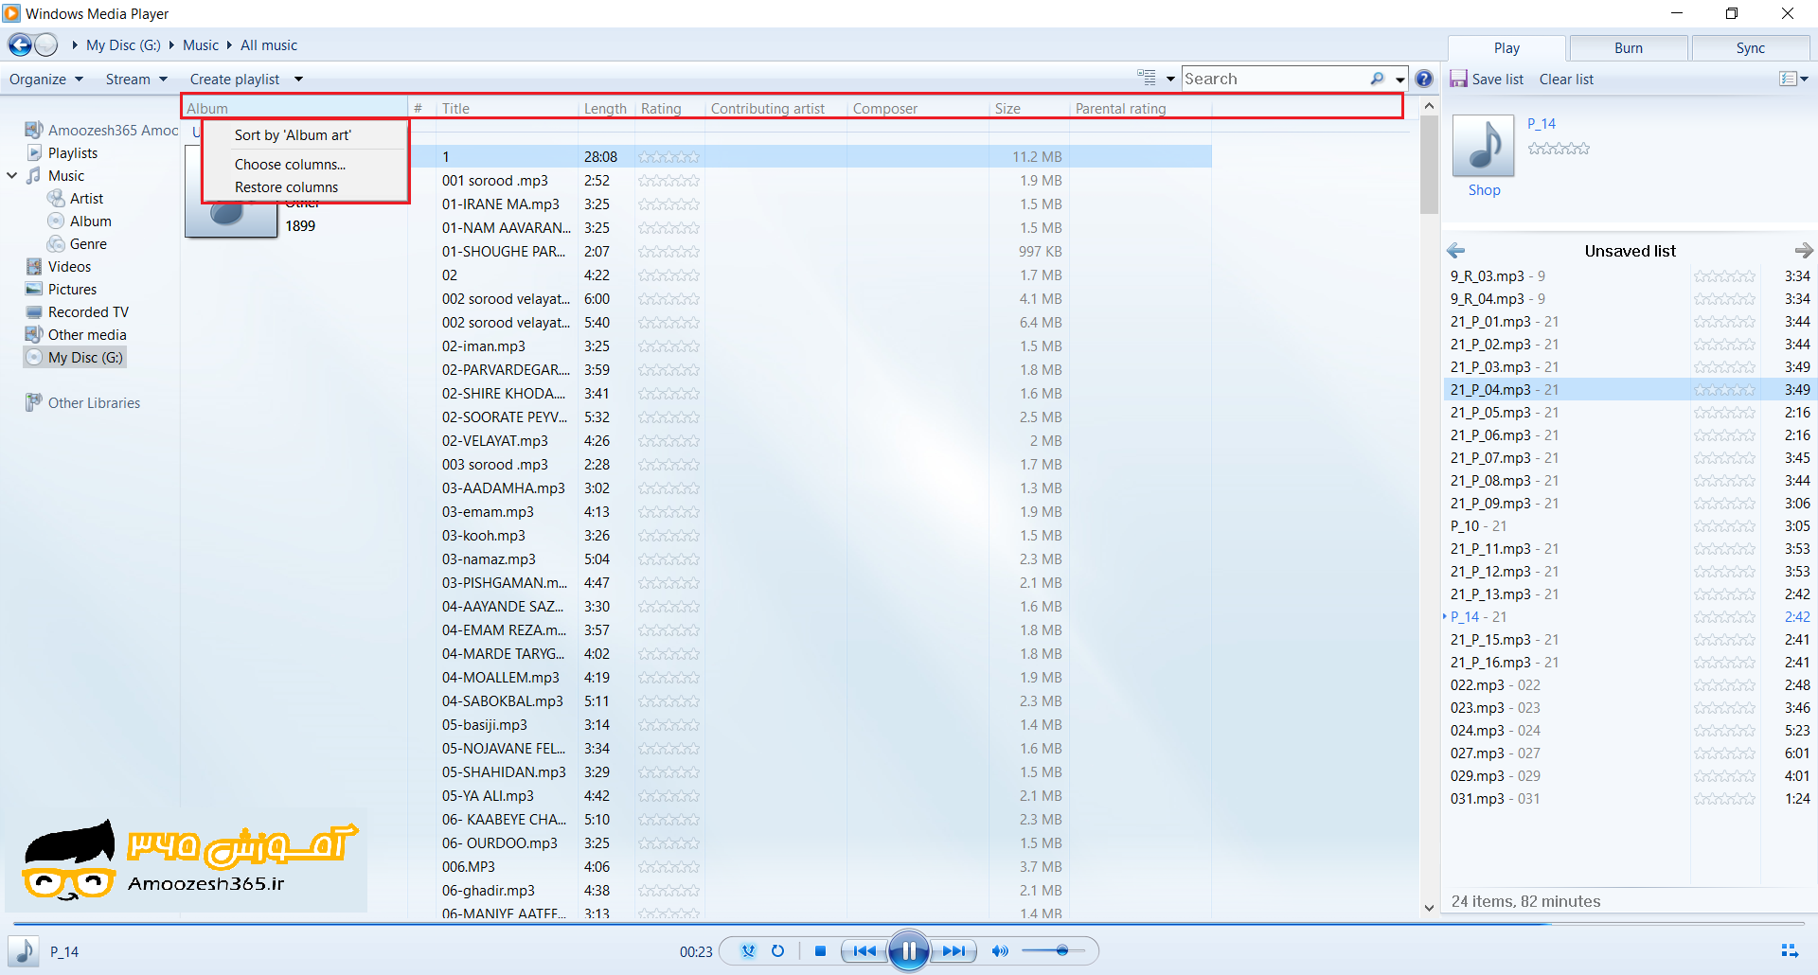Click the P_14 album art thumbnail
This screenshot has width=1818, height=975.
pos(1484,146)
